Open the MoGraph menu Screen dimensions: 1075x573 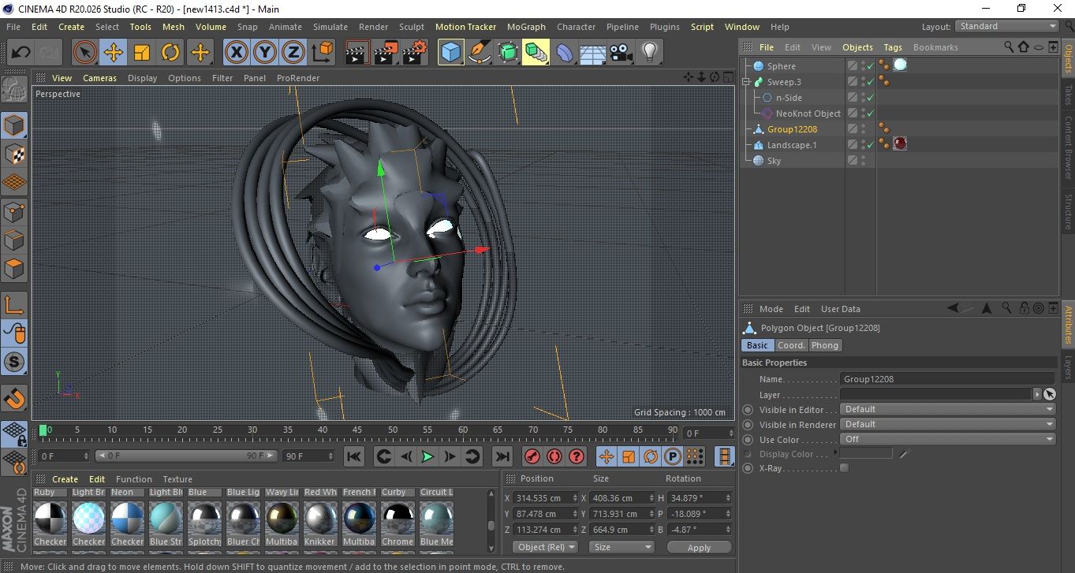click(526, 27)
